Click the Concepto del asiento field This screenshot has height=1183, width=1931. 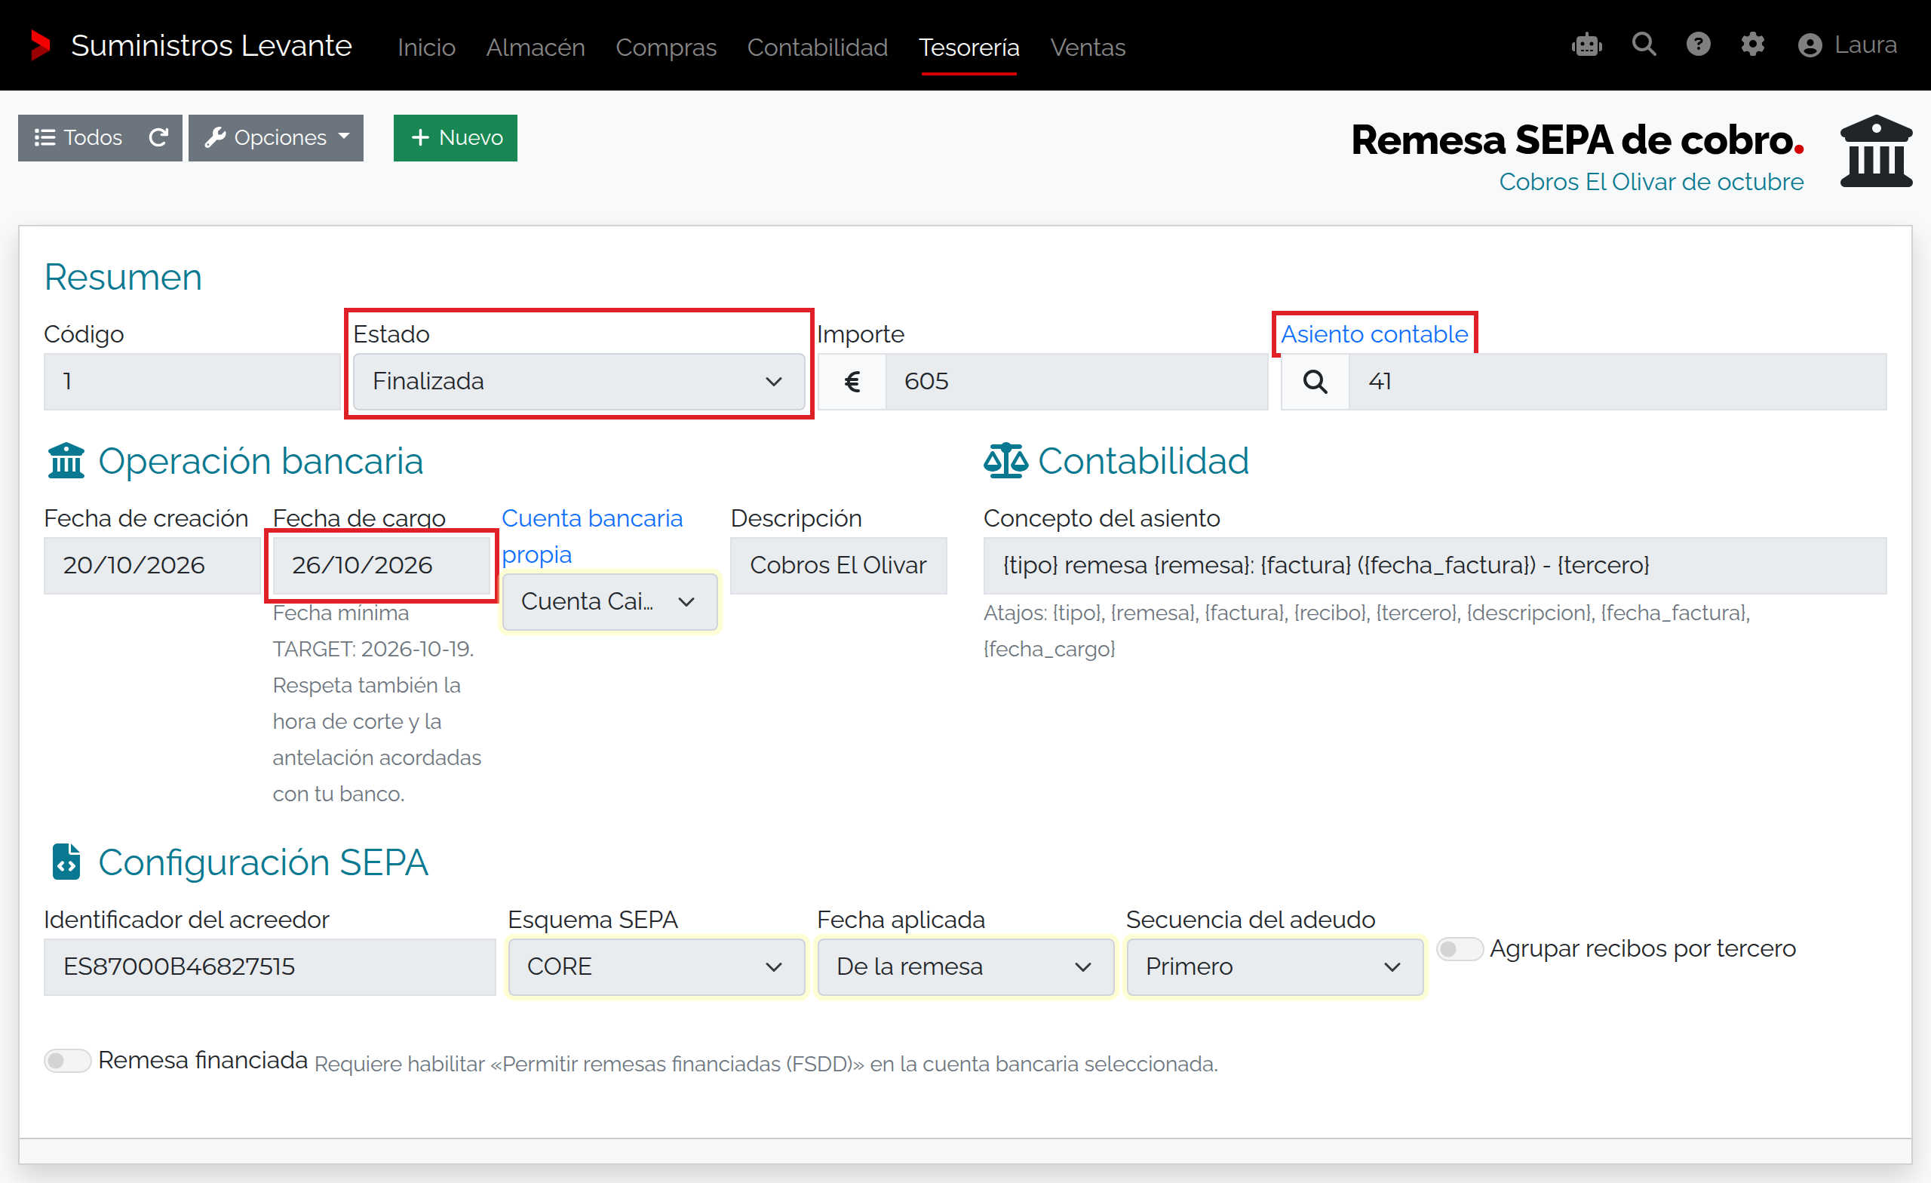pos(1434,565)
